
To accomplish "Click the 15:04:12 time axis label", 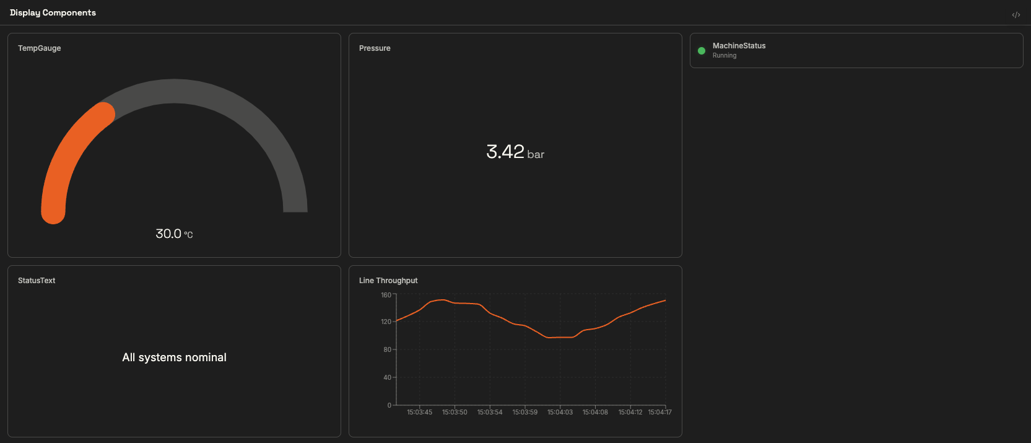I will (630, 412).
